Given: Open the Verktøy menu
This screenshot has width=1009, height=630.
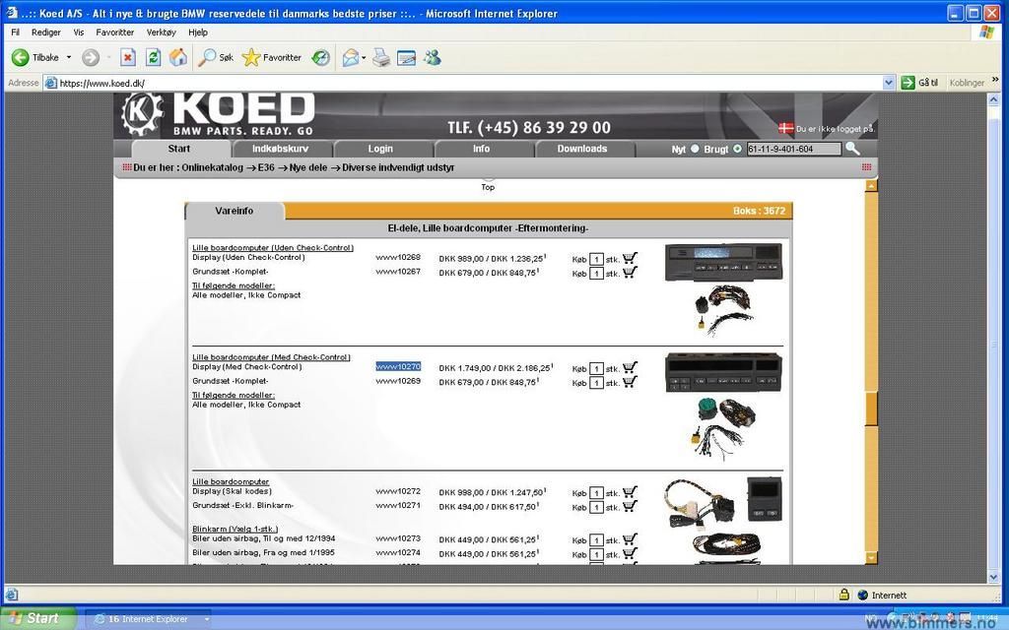Looking at the screenshot, I should pyautogui.click(x=161, y=32).
